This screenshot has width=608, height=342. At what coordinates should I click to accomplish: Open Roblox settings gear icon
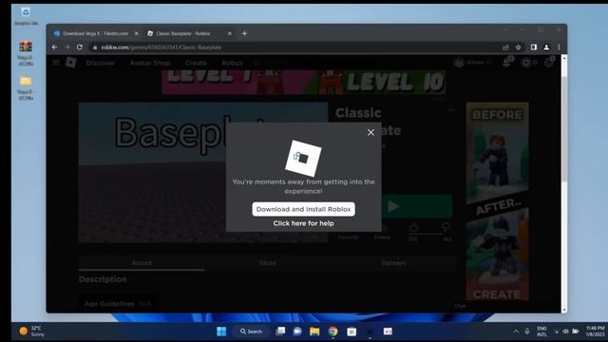pos(549,63)
